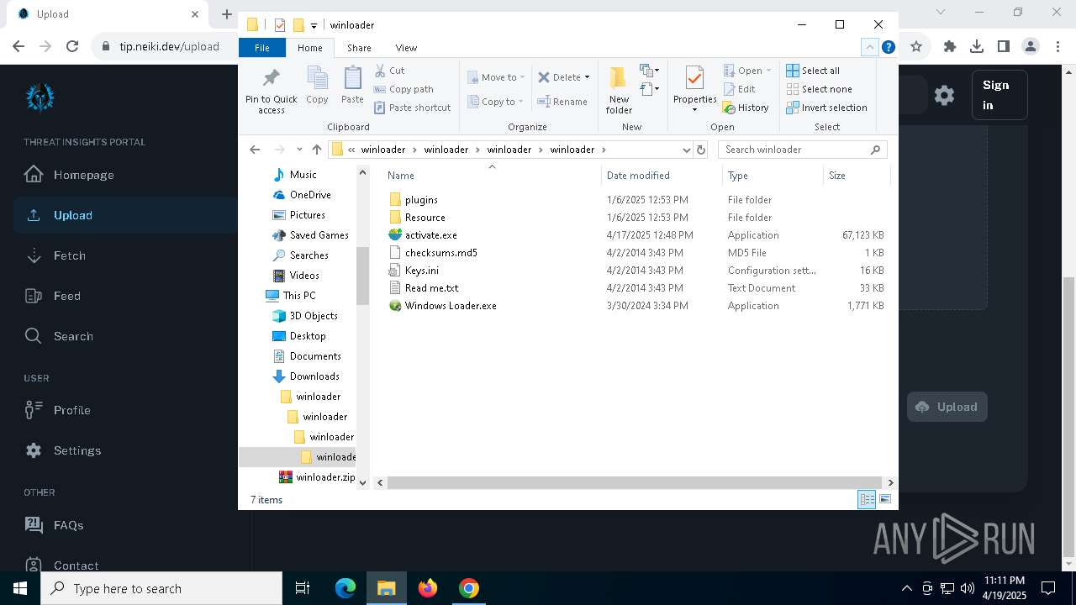Select the Home ribbon tab
This screenshot has height=605, width=1076.
tap(309, 48)
